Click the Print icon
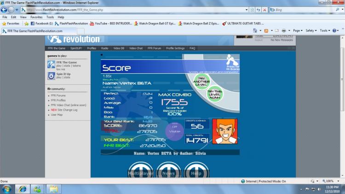The width and height of the screenshot is (345, 194). (284, 30)
